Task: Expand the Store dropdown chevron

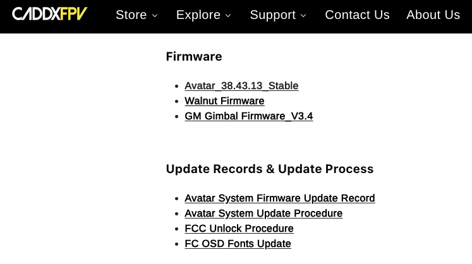Action: 155,15
